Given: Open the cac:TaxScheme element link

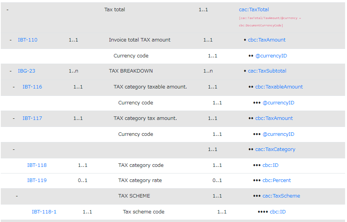Looking at the screenshot, I should (x=281, y=196).
